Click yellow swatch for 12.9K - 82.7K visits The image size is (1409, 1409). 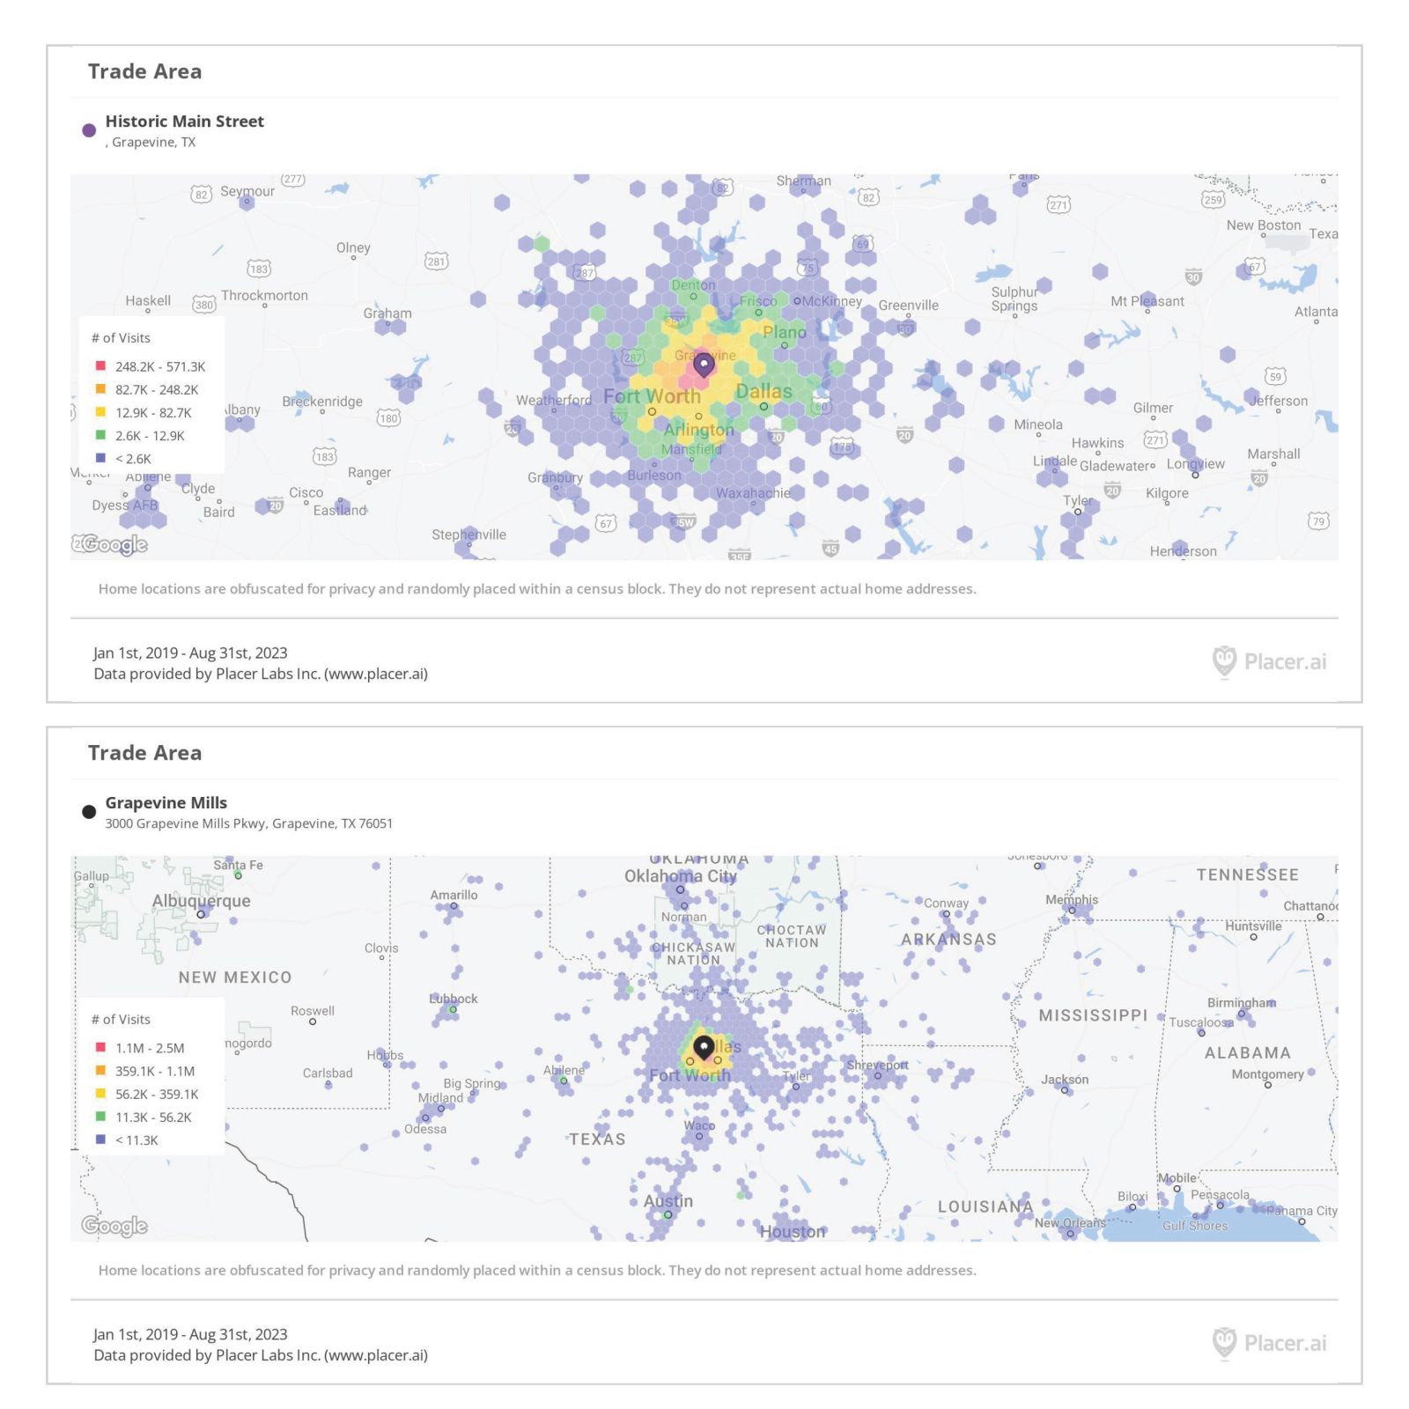pyautogui.click(x=100, y=412)
